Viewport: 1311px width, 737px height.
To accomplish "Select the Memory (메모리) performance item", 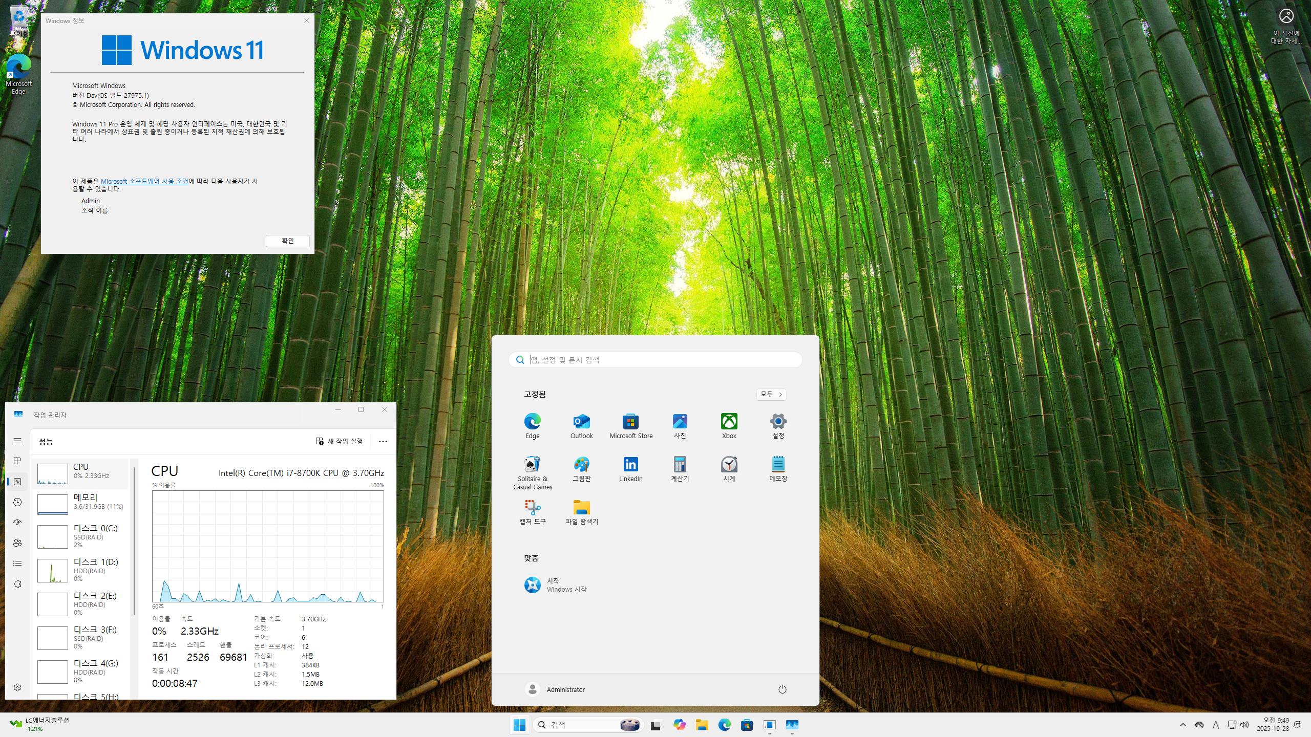I will [x=82, y=503].
